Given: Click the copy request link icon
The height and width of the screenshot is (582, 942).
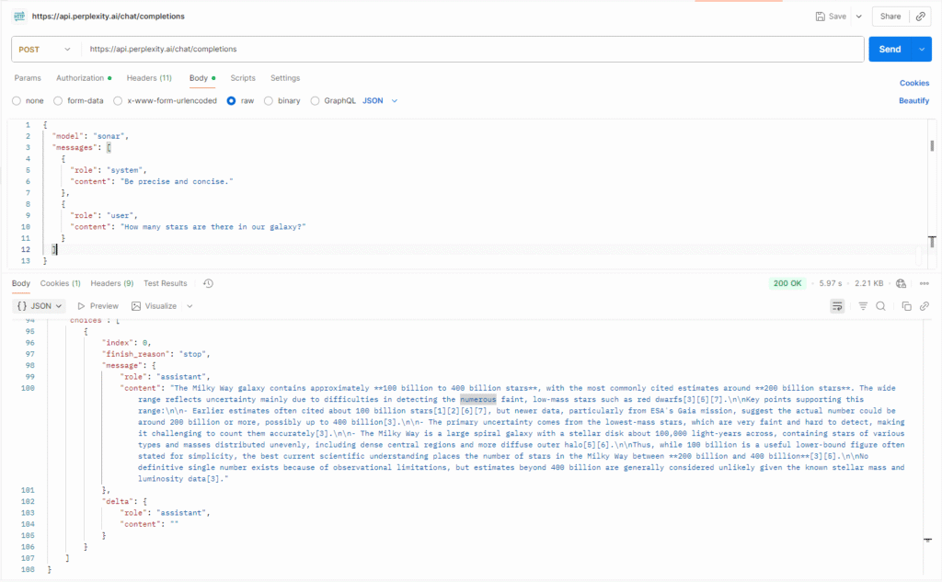Looking at the screenshot, I should (x=921, y=17).
